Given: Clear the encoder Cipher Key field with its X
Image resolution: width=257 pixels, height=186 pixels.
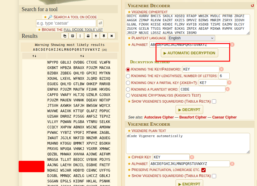Looking at the screenshot, I should (192, 157).
